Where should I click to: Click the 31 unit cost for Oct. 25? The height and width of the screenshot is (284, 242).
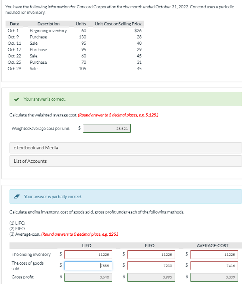tap(139, 62)
